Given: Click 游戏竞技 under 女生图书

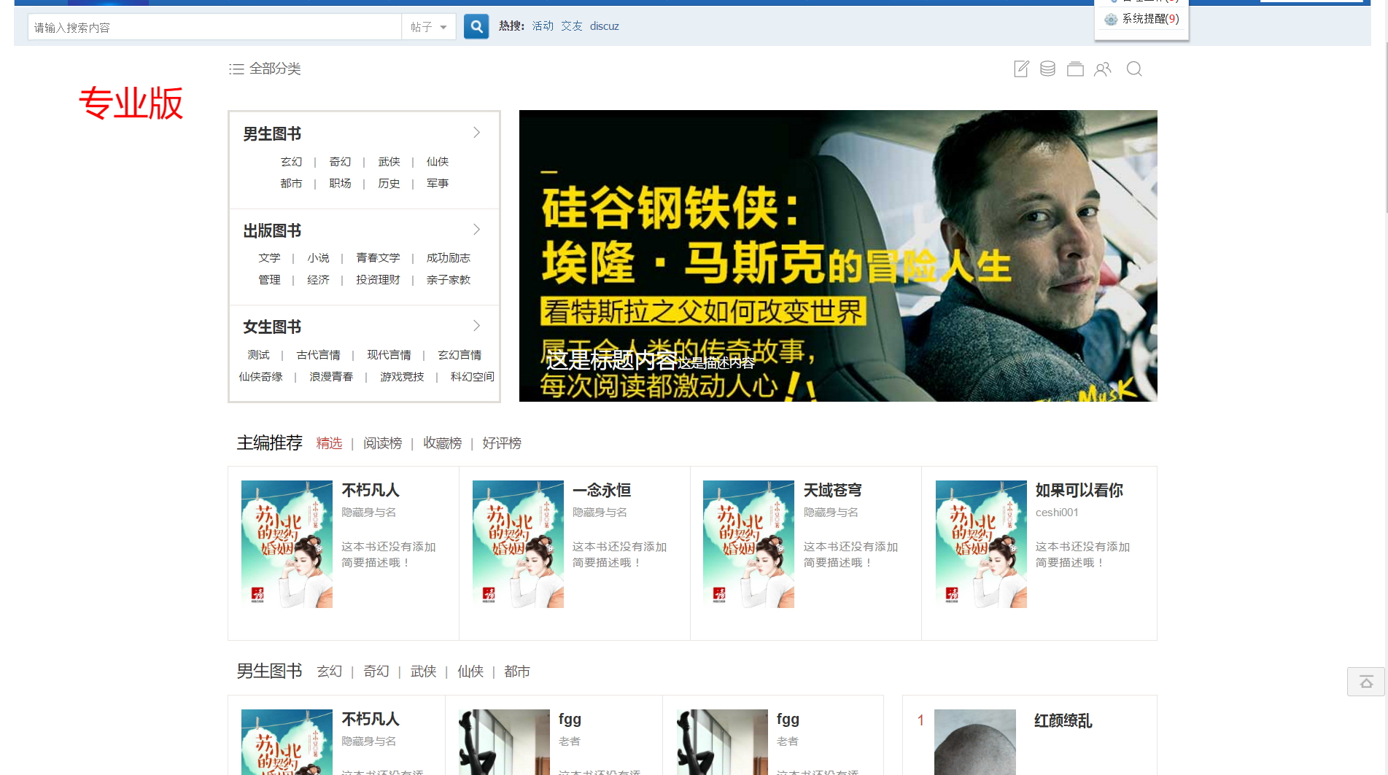Looking at the screenshot, I should pos(402,377).
